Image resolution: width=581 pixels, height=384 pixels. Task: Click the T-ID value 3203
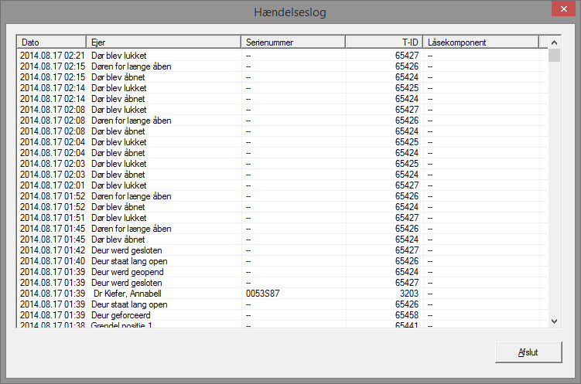[x=408, y=294]
